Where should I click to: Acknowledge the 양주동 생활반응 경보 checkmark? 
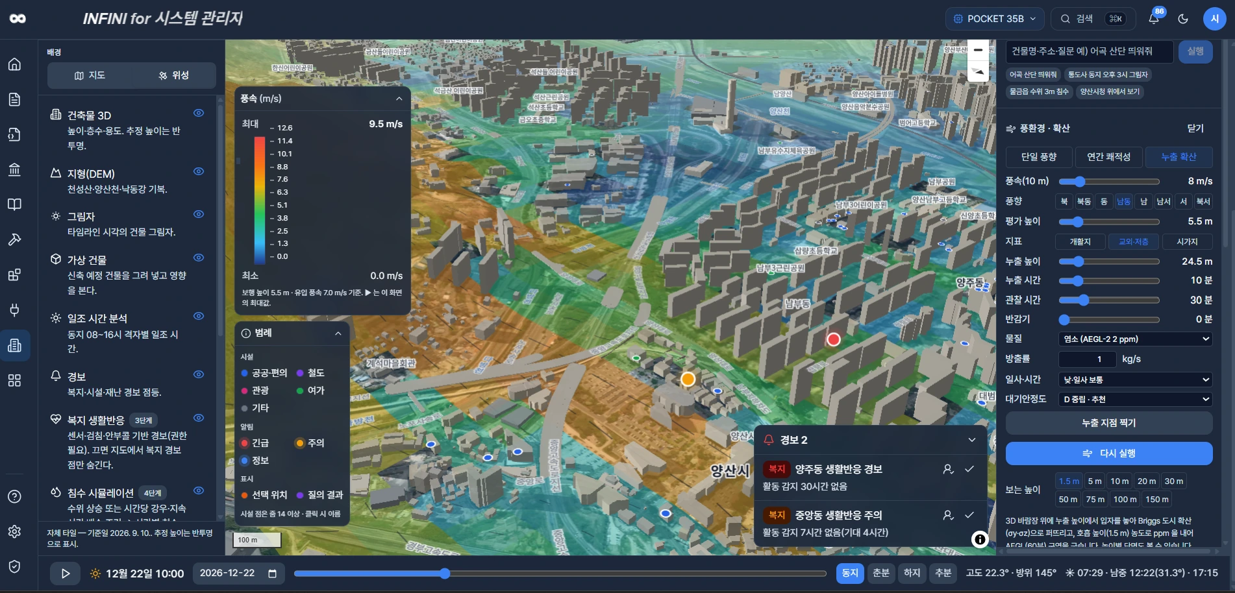click(x=969, y=468)
